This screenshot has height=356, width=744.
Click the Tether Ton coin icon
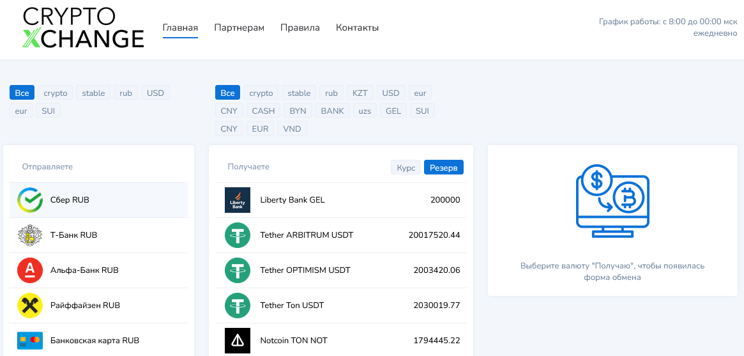tap(237, 306)
